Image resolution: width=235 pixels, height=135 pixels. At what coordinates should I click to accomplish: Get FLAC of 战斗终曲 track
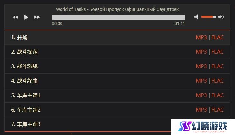click(218, 81)
